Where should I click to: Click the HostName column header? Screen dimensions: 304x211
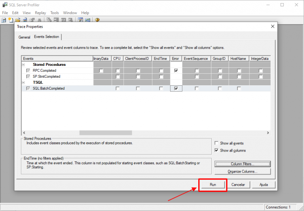[239, 58]
